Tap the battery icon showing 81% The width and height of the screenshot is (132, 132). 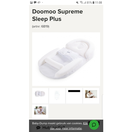point(93,3)
